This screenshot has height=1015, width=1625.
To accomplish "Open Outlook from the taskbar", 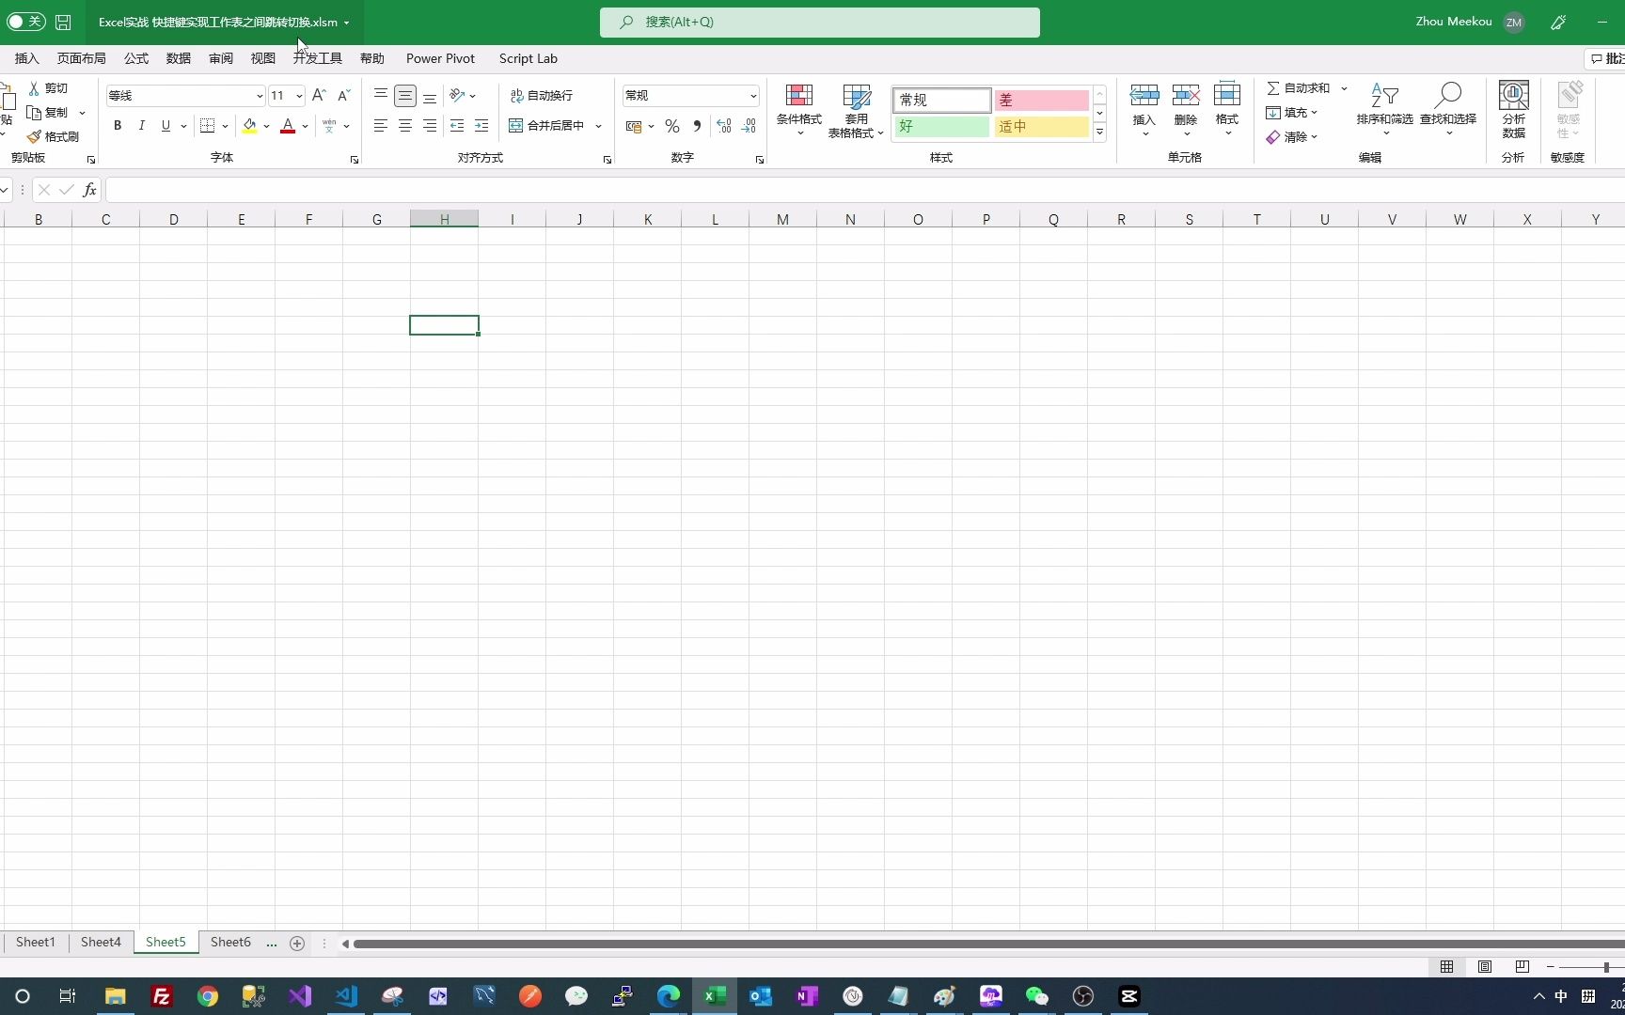I will pyautogui.click(x=761, y=996).
